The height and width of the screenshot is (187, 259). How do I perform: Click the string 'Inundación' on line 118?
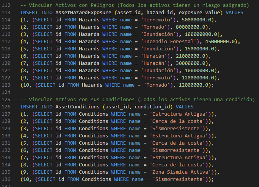point(158,49)
